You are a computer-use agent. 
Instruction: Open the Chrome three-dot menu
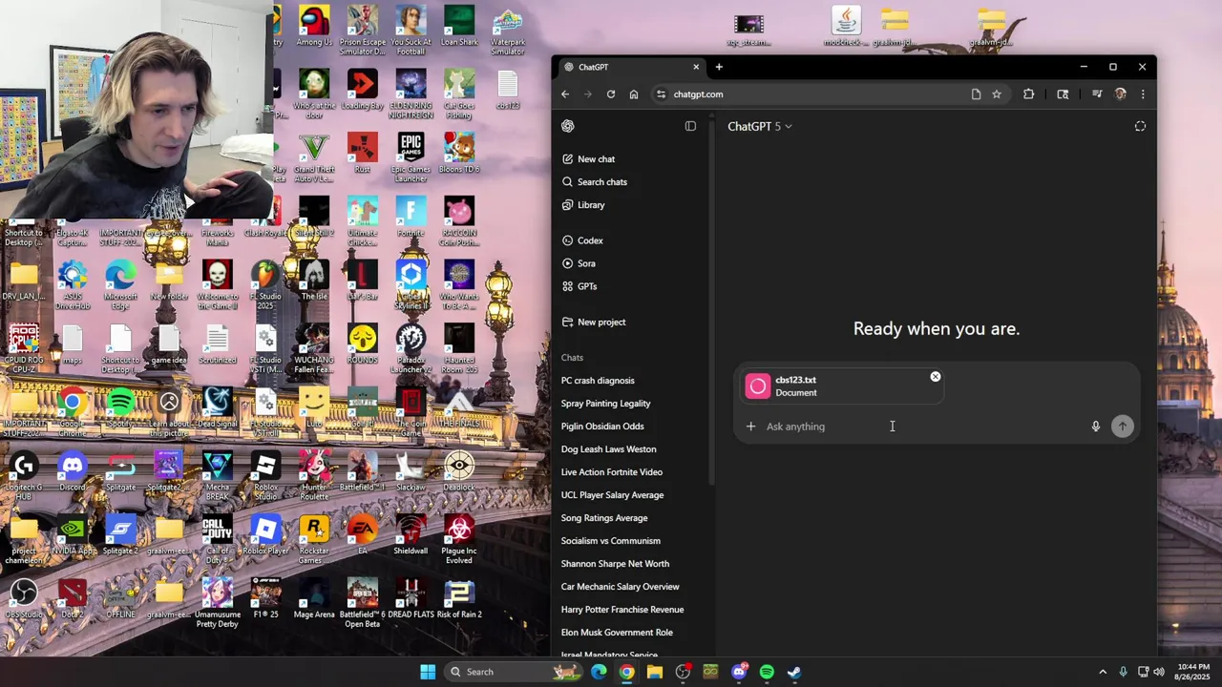1143,94
